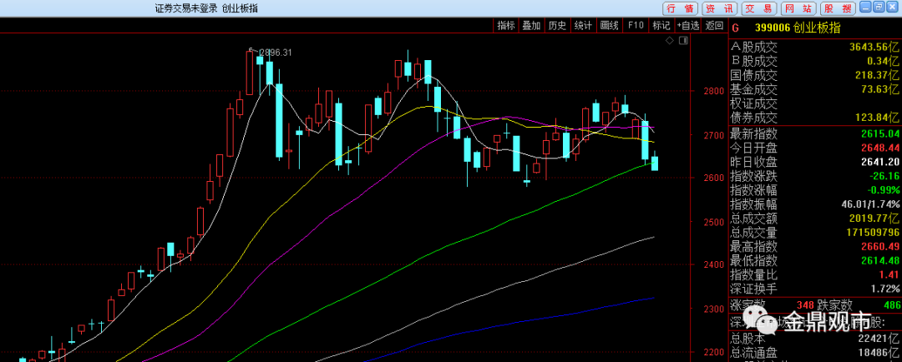
Task: Select the 债券成交 row
Action: coord(814,118)
